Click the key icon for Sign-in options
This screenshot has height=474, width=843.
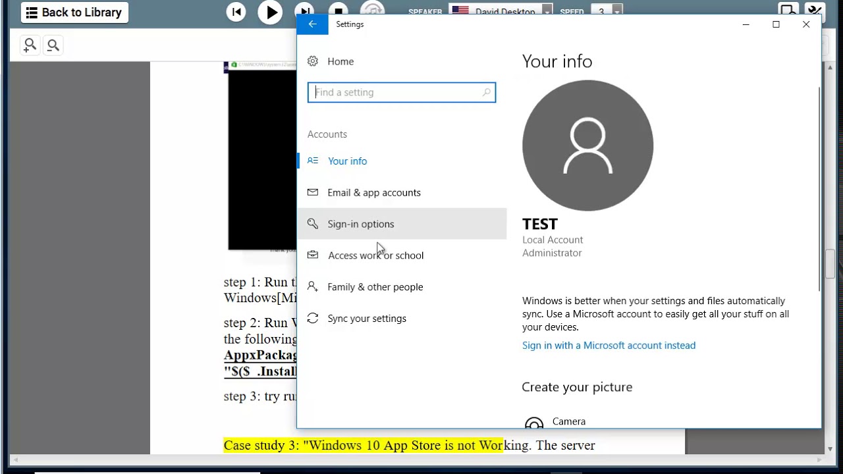click(313, 224)
